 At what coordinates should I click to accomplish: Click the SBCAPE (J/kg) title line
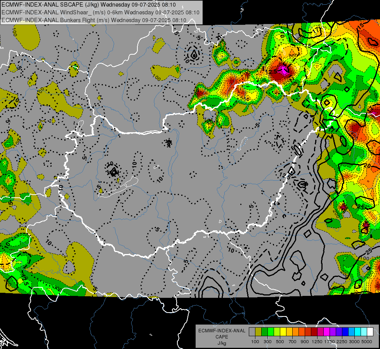click(x=89, y=5)
